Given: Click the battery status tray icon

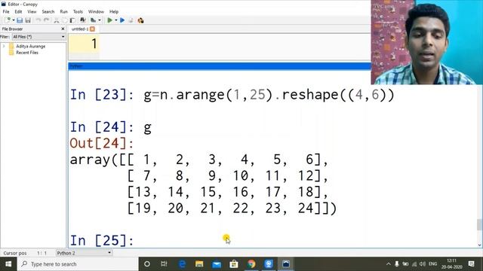Looking at the screenshot, I should [x=405, y=264].
